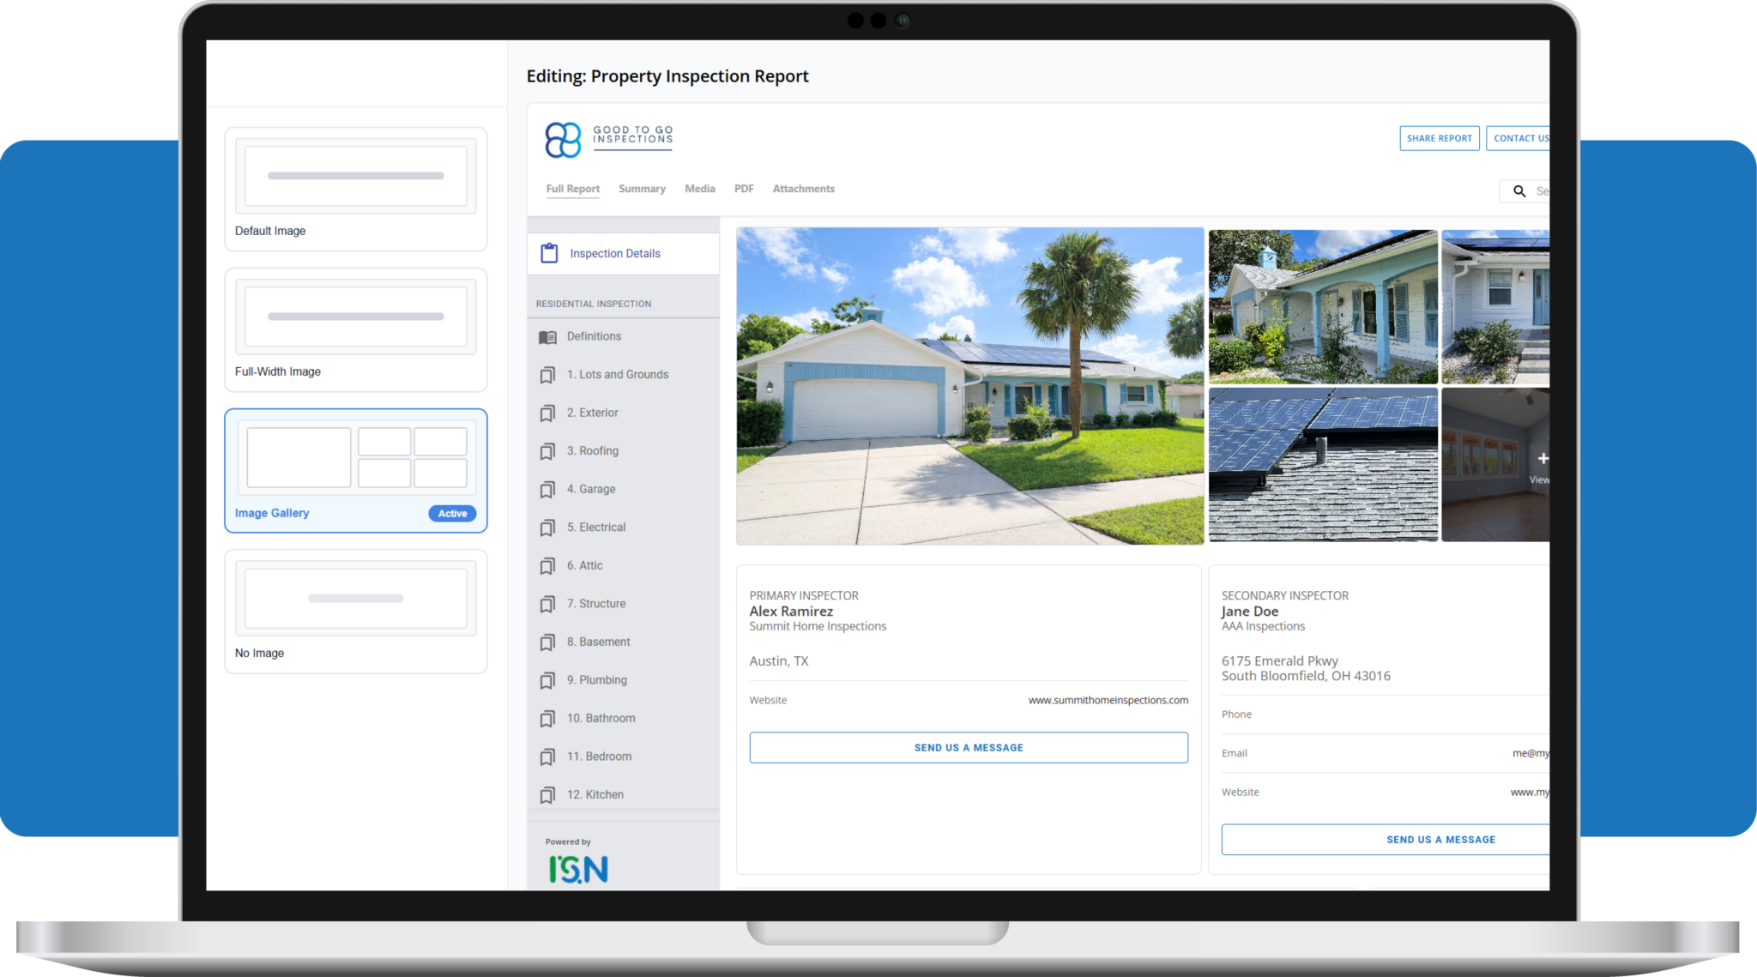Select the Image Gallery layout option
This screenshot has height=977, width=1757.
pyautogui.click(x=356, y=471)
